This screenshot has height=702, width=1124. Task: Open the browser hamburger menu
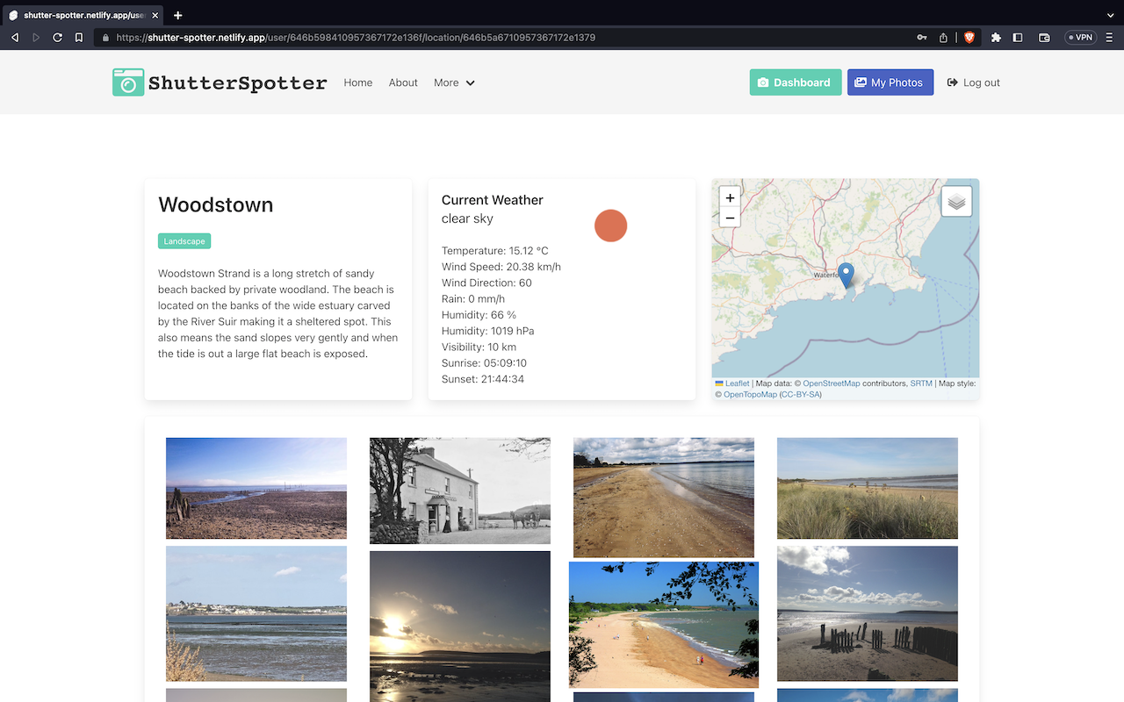(1108, 37)
